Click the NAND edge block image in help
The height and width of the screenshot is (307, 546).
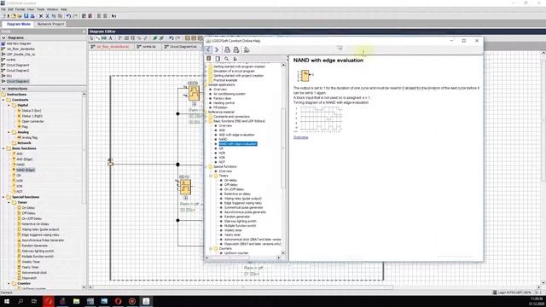305,75
